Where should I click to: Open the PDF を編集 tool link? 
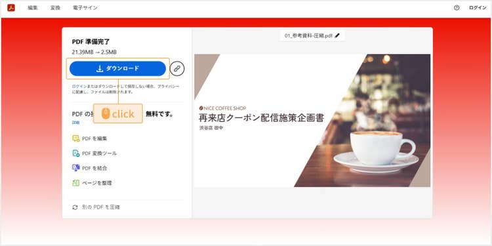(x=94, y=138)
